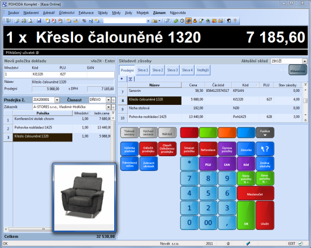This screenshot has height=248, width=311.
Task: Toggle the Klávesnice on-screen keyboard button
Action: (297, 70)
